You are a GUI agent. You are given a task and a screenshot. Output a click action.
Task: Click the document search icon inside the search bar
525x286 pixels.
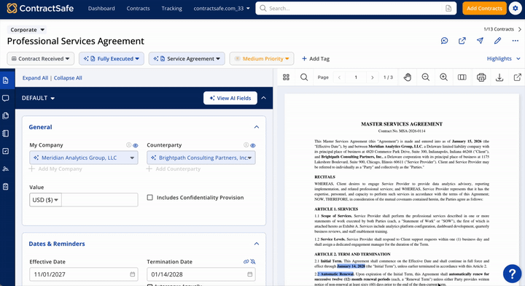pos(448,8)
